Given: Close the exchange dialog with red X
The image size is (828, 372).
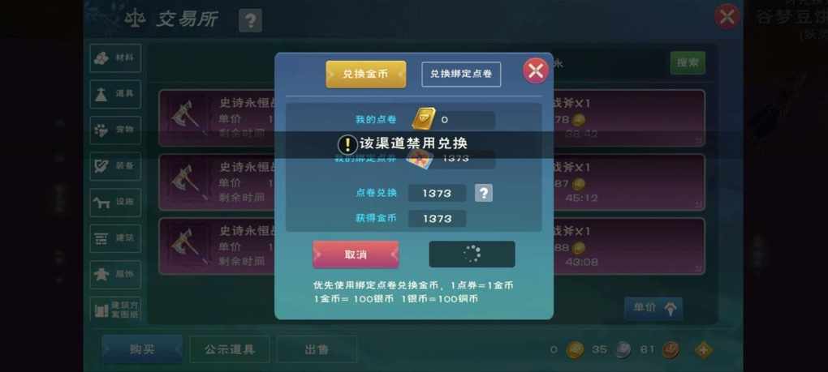Looking at the screenshot, I should (536, 71).
